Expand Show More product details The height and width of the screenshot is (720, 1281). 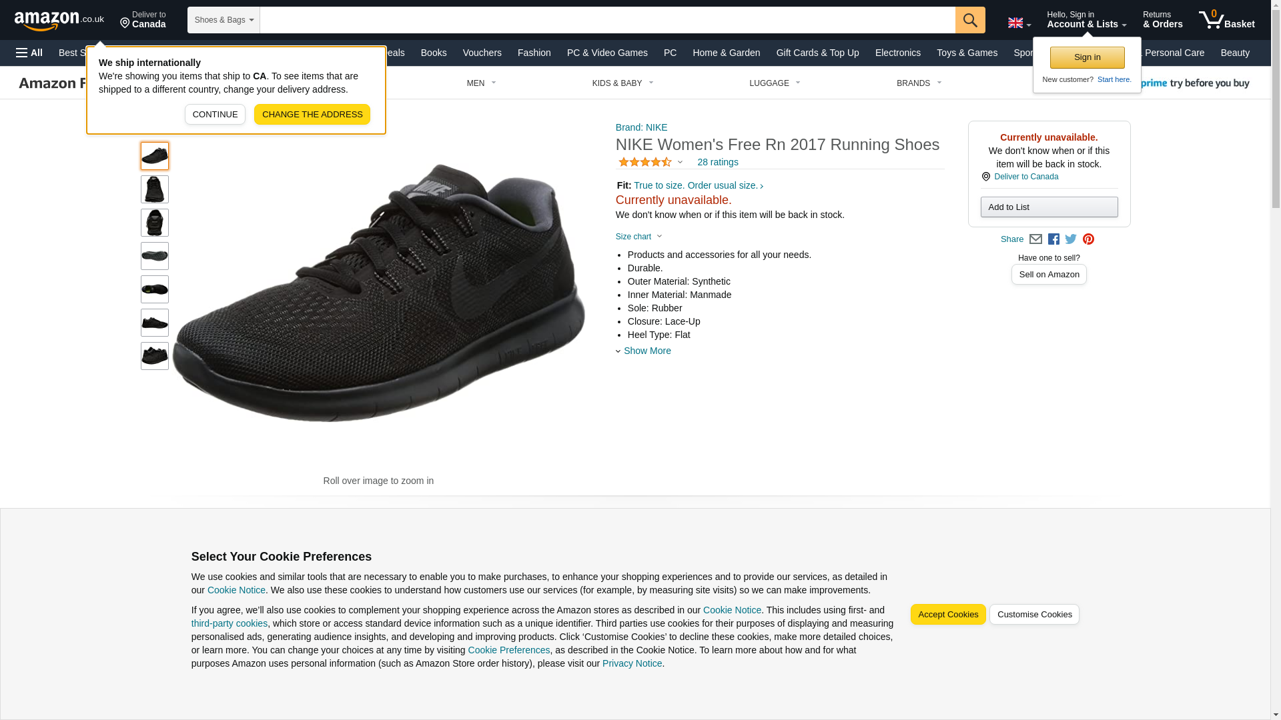647,351
